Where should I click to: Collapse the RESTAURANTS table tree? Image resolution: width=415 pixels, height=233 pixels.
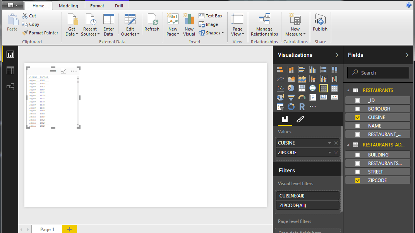pos(348,90)
